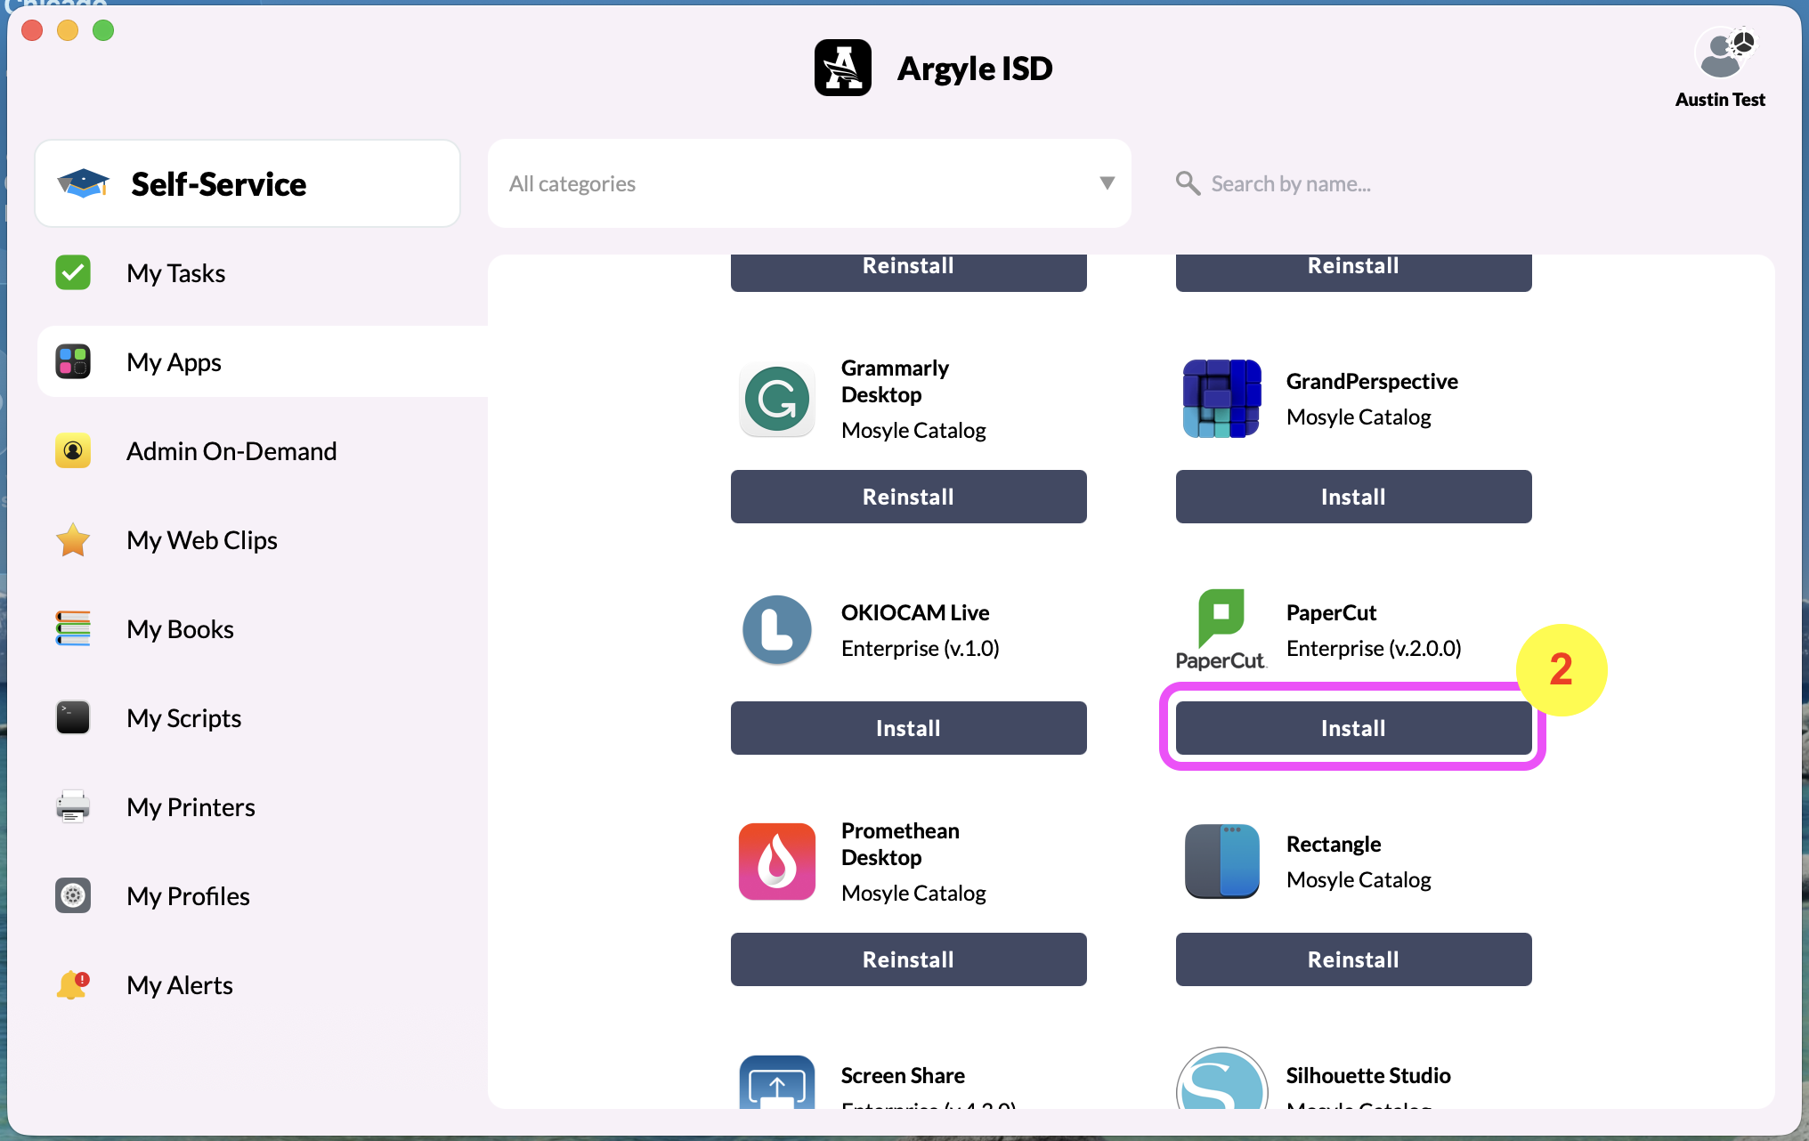The width and height of the screenshot is (1809, 1141).
Task: Install PaperCut Enterprise app
Action: pos(1352,728)
